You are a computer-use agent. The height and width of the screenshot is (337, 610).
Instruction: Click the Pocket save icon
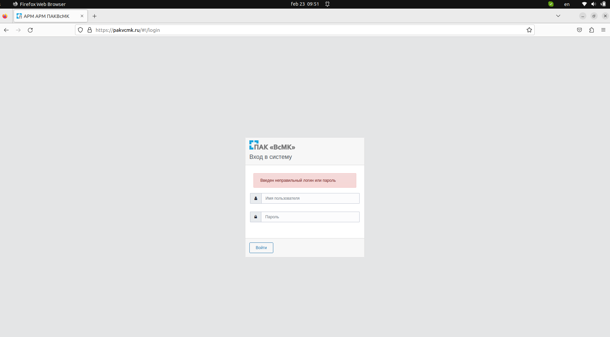tap(579, 30)
